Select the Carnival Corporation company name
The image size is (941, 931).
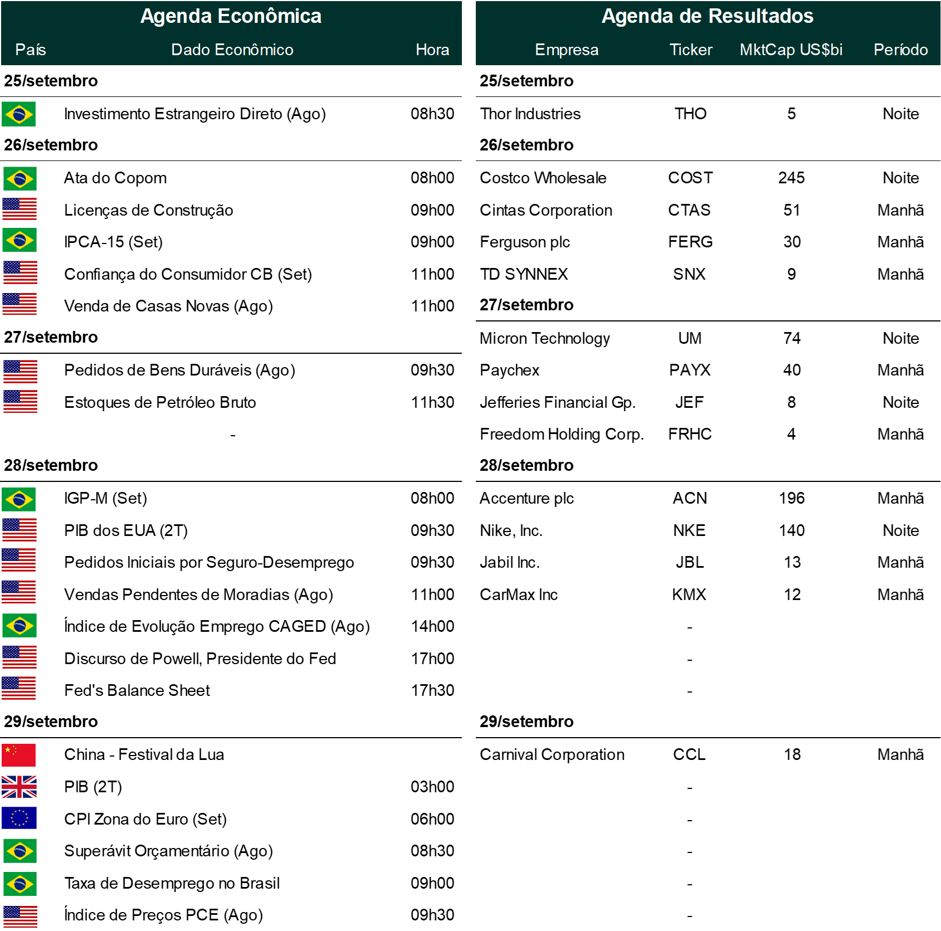[x=552, y=754]
